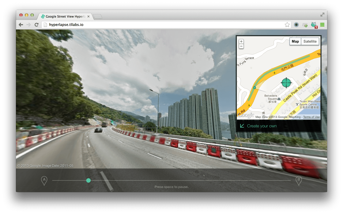
Task: Click the Press space to pause text
Action: point(171,187)
